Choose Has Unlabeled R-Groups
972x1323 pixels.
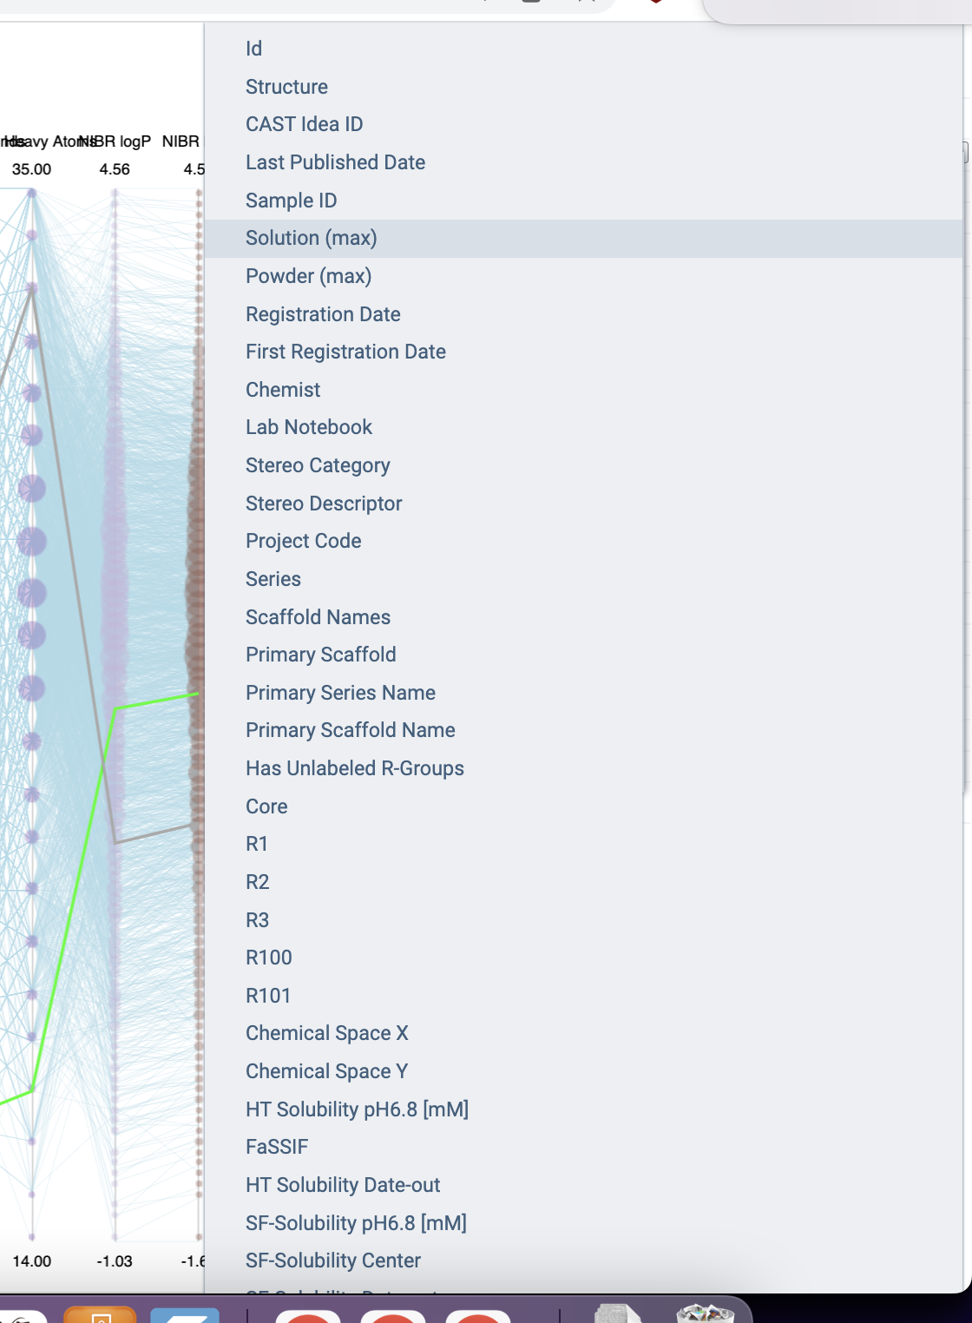coord(355,767)
